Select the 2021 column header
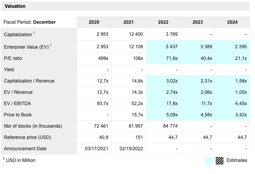Image resolution: width=255 pixels, height=174 pixels. [x=128, y=22]
